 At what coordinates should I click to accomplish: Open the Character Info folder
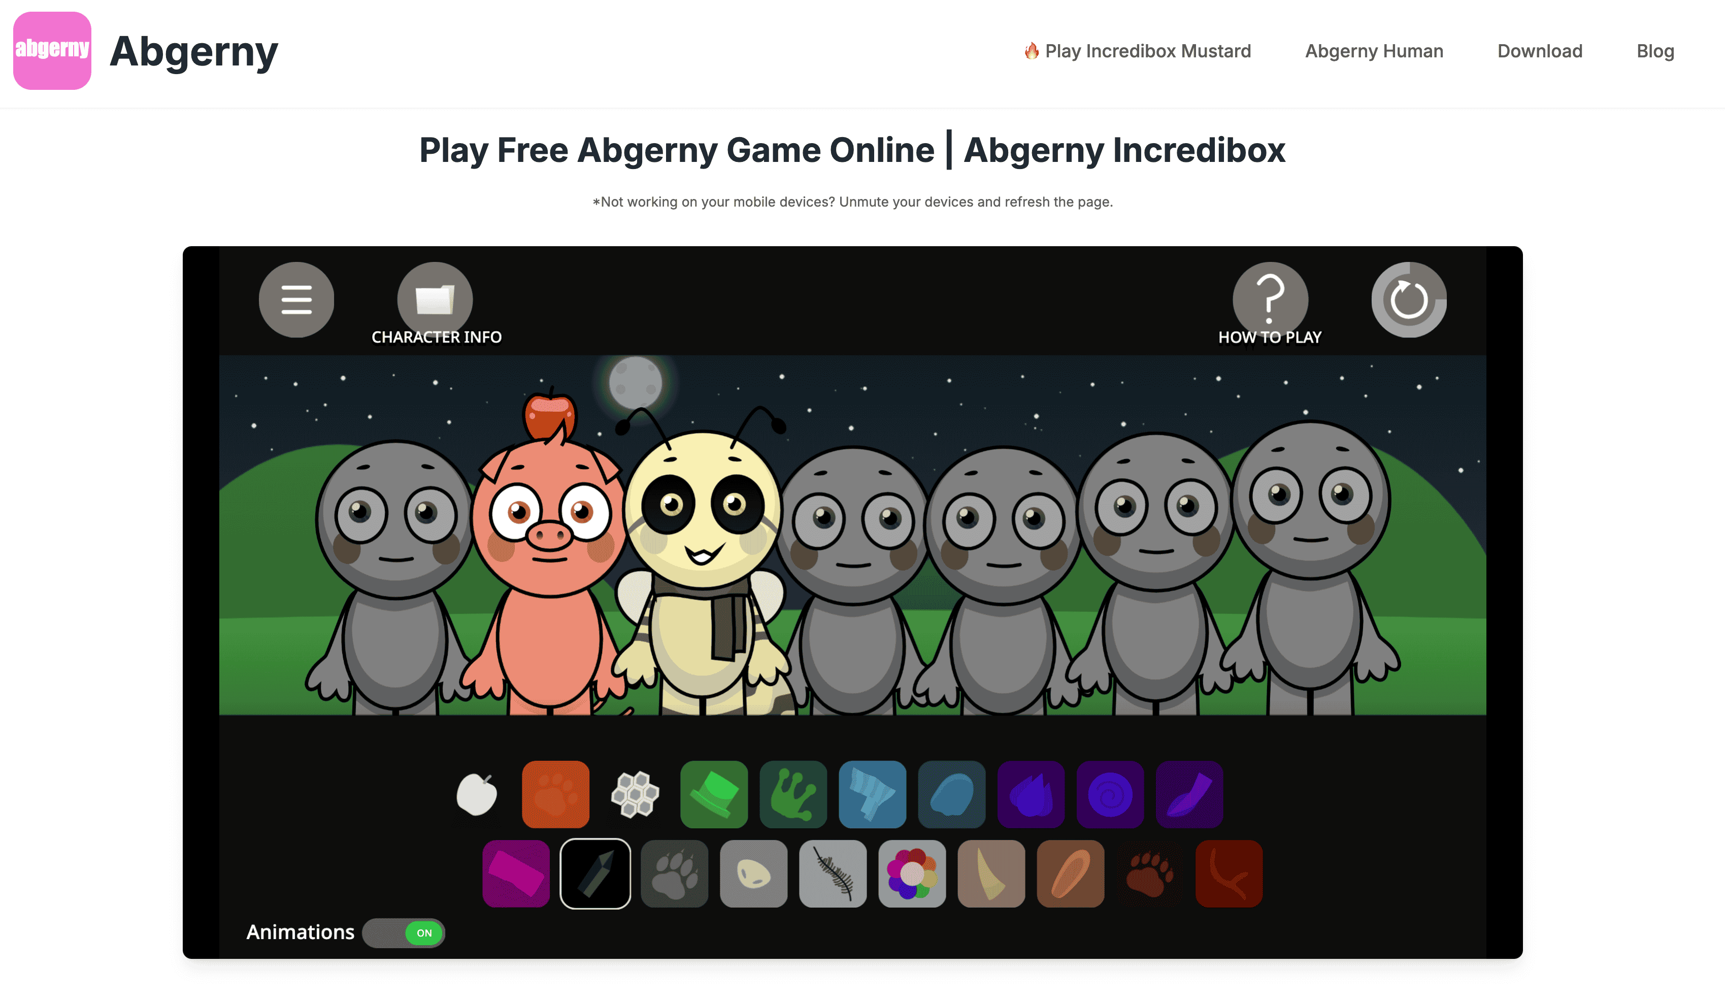pyautogui.click(x=435, y=299)
